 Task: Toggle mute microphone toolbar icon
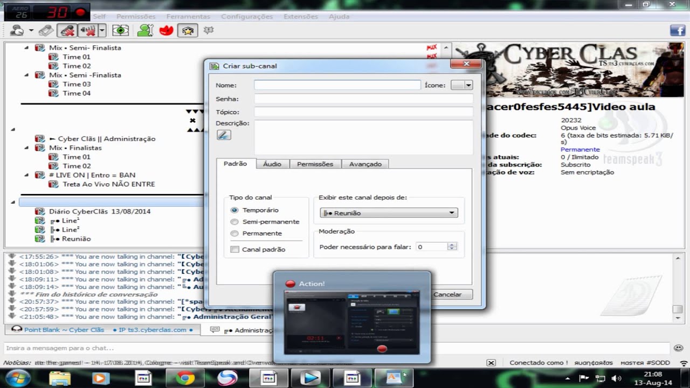(x=67, y=30)
